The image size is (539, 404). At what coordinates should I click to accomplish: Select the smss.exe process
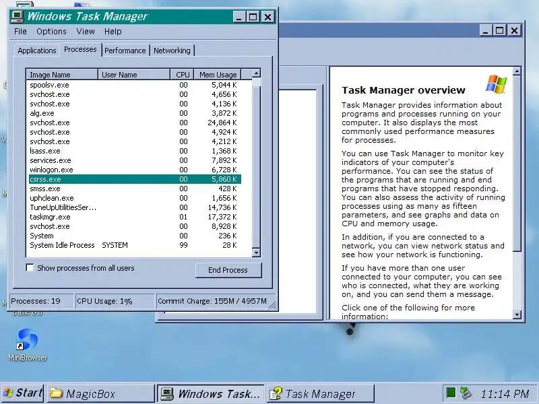coord(135,189)
